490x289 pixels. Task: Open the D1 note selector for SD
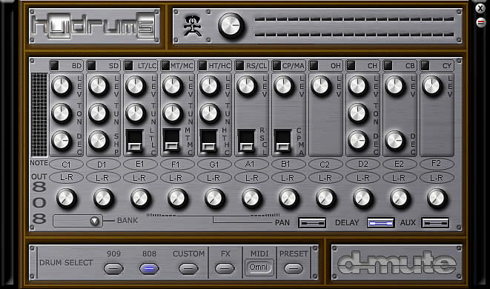tap(103, 164)
